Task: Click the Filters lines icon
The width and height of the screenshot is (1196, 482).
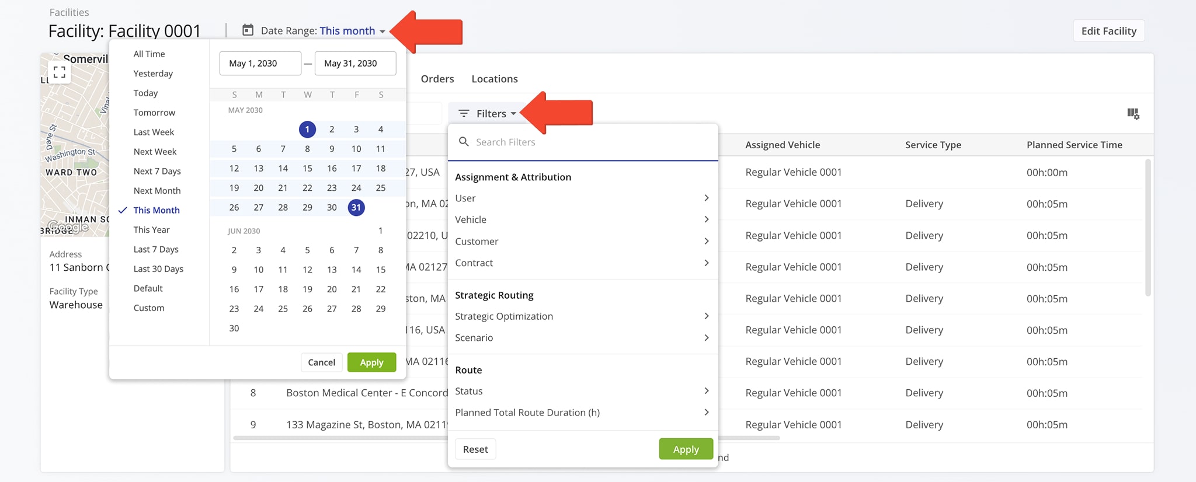Action: [464, 113]
